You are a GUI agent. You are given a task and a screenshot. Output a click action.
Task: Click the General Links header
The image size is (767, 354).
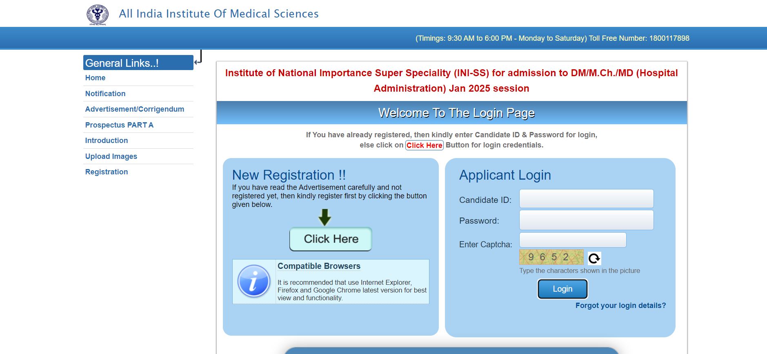coord(138,63)
